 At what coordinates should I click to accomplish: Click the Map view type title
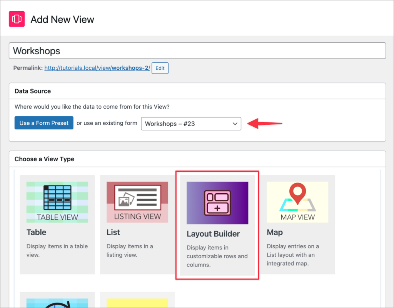click(275, 232)
